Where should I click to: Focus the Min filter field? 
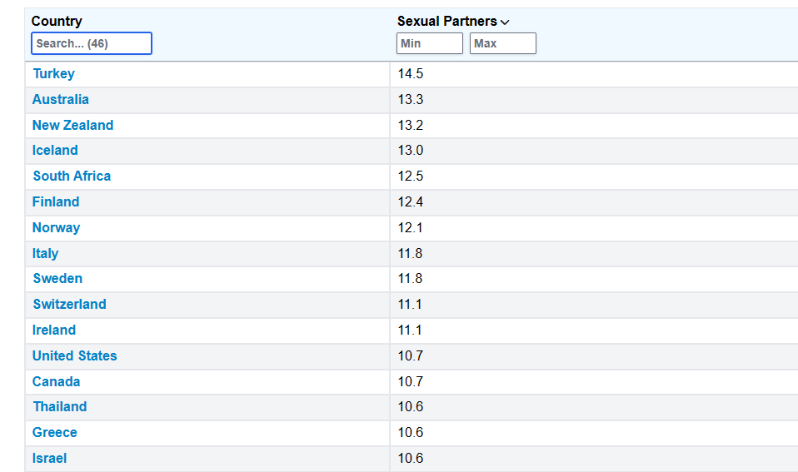coord(429,43)
